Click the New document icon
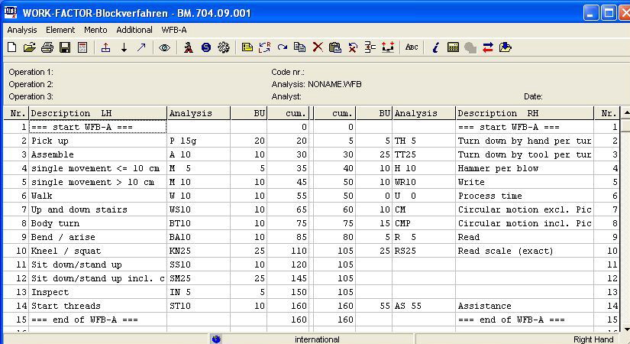Screen dimensions: 630x344 [x=11, y=47]
